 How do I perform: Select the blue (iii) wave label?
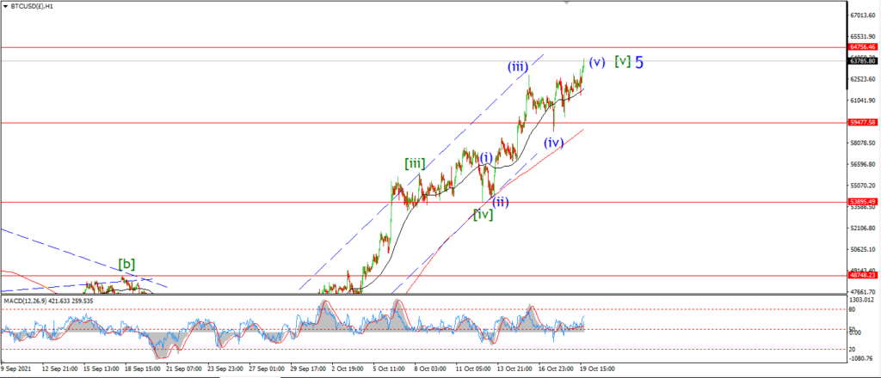tap(517, 67)
